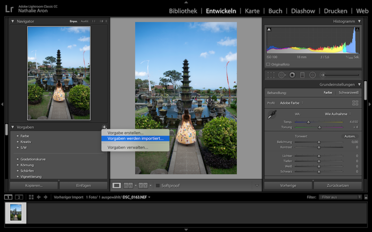Click the Belichtung slider handle

point(319,142)
